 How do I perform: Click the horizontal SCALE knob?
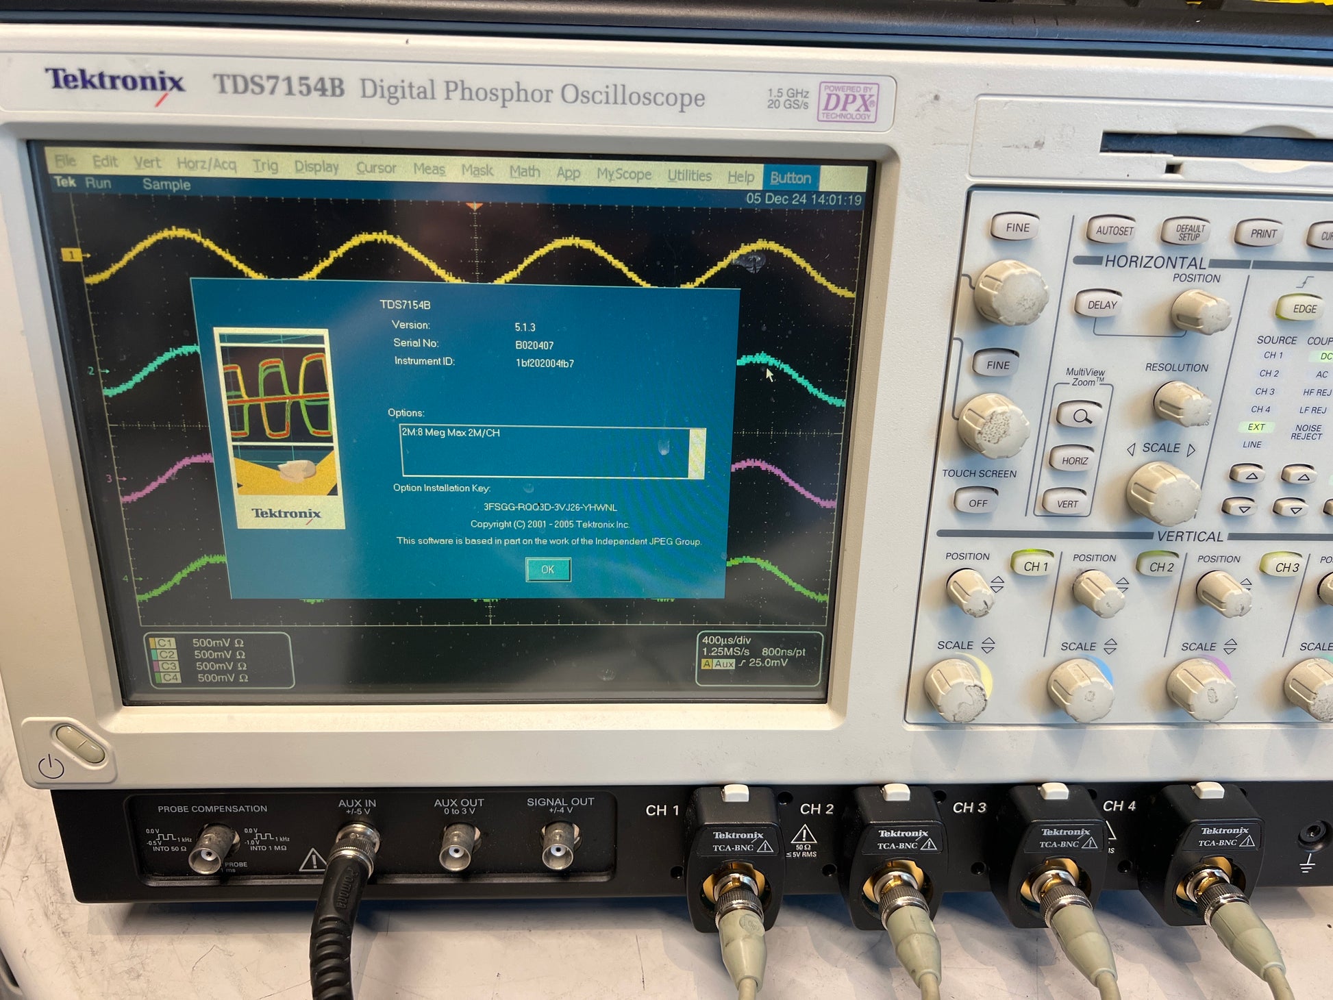1164,494
